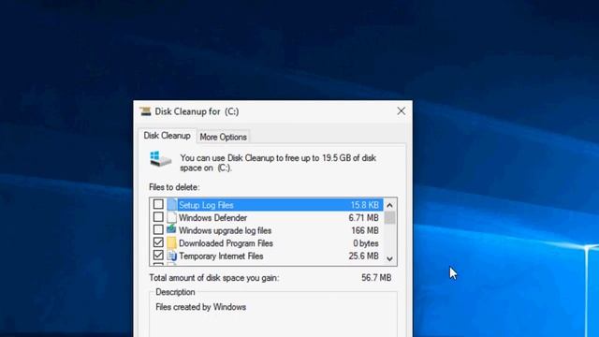Click the 25.6 MB size value
This screenshot has height=337, width=599.
[363, 256]
